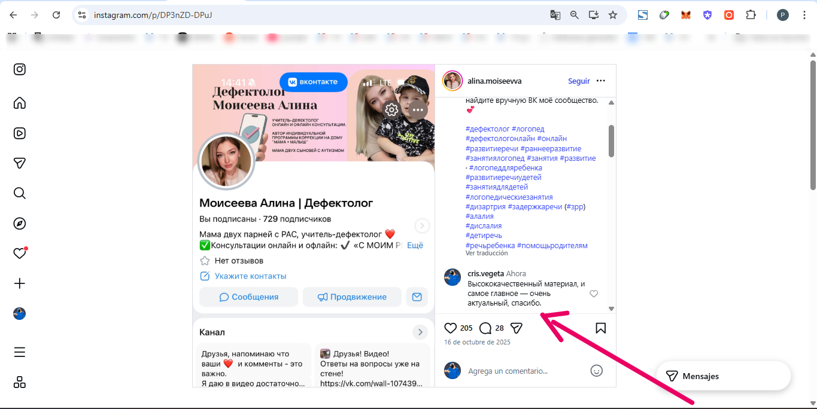Open the hamburger More menu
The image size is (817, 409).
point(20,352)
